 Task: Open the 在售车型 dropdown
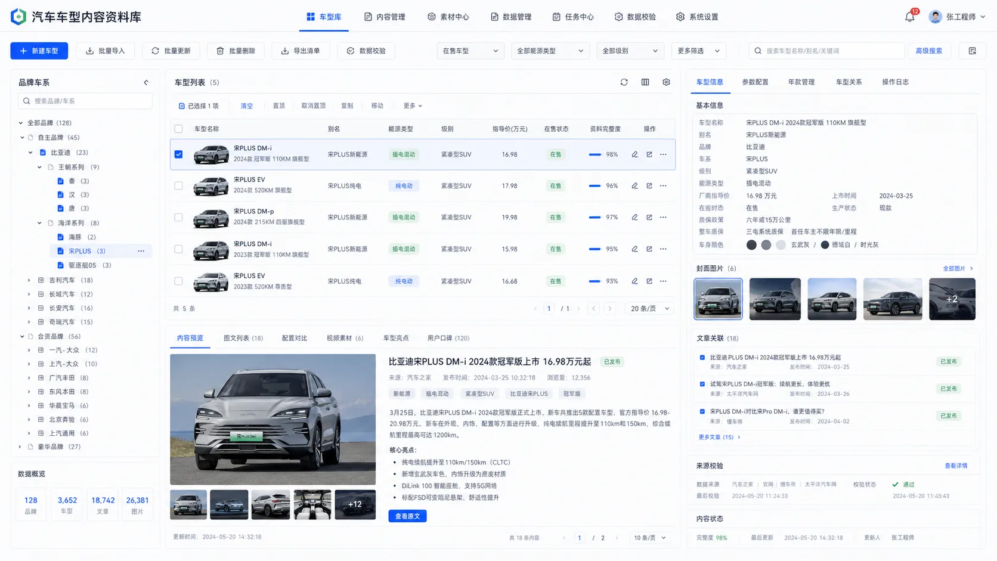pyautogui.click(x=470, y=51)
